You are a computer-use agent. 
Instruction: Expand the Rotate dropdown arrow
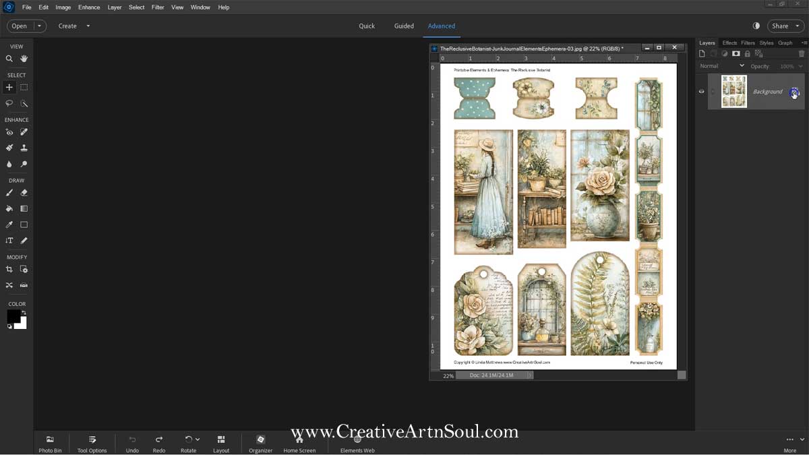(198, 439)
